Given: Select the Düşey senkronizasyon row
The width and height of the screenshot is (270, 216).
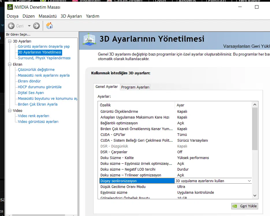Looking at the screenshot, I should pos(137,181).
